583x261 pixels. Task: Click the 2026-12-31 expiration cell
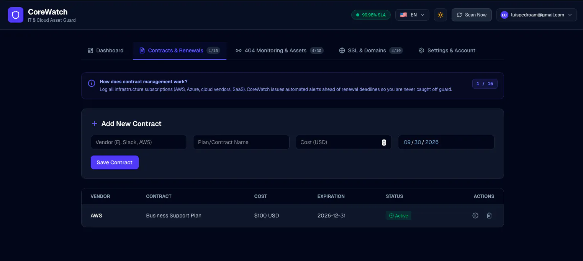click(x=332, y=216)
